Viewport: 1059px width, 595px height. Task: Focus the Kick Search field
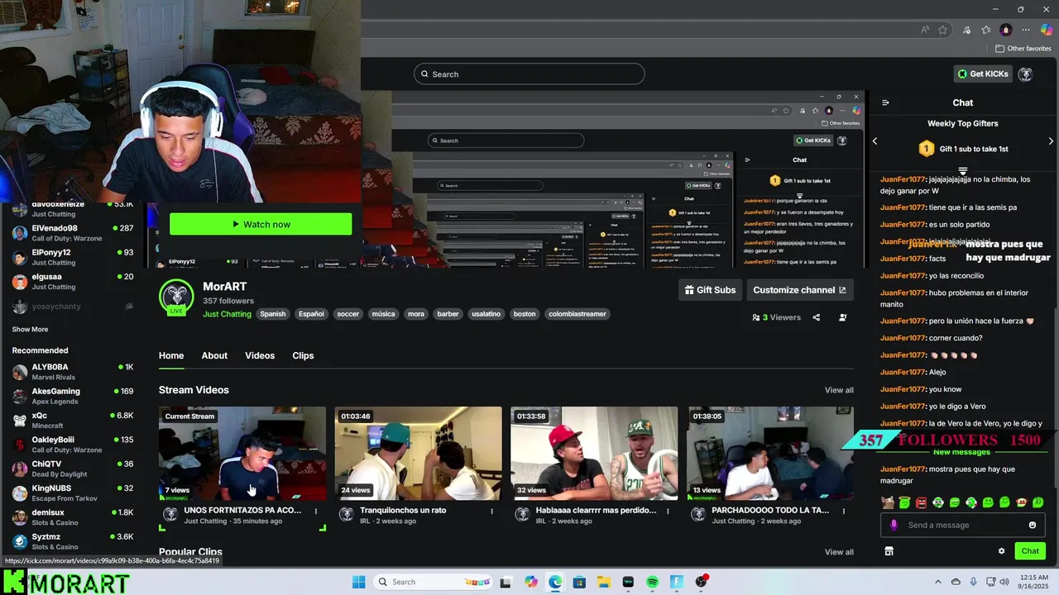pos(529,74)
